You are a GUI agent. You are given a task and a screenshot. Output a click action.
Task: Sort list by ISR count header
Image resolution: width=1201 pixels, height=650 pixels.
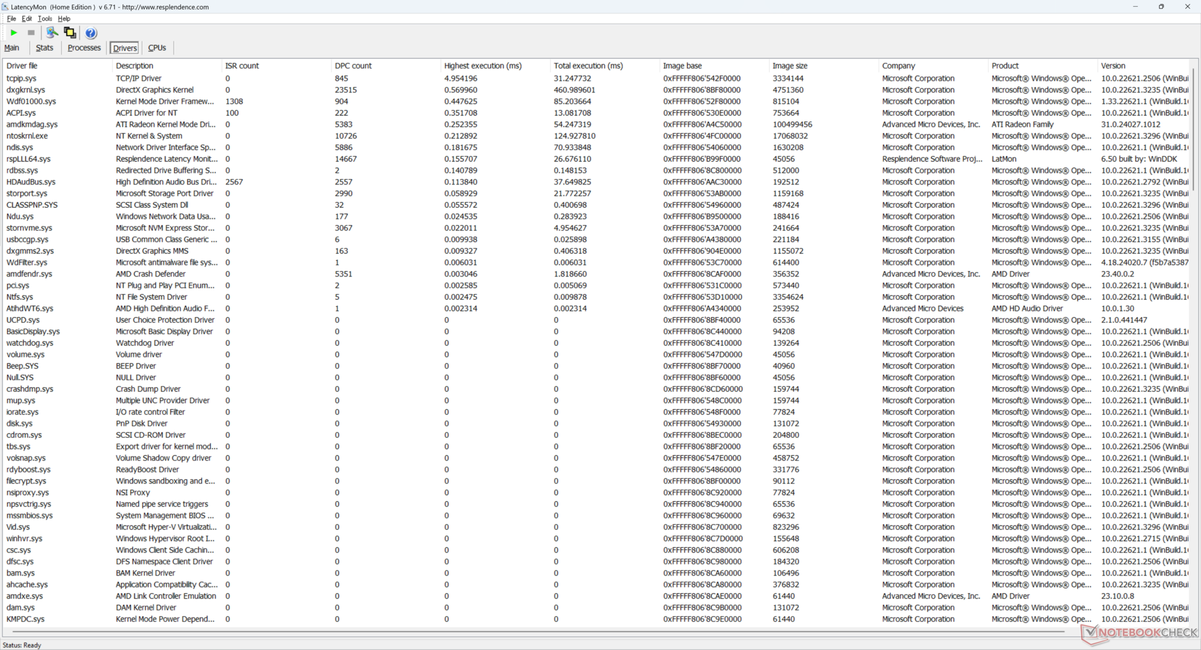[242, 66]
